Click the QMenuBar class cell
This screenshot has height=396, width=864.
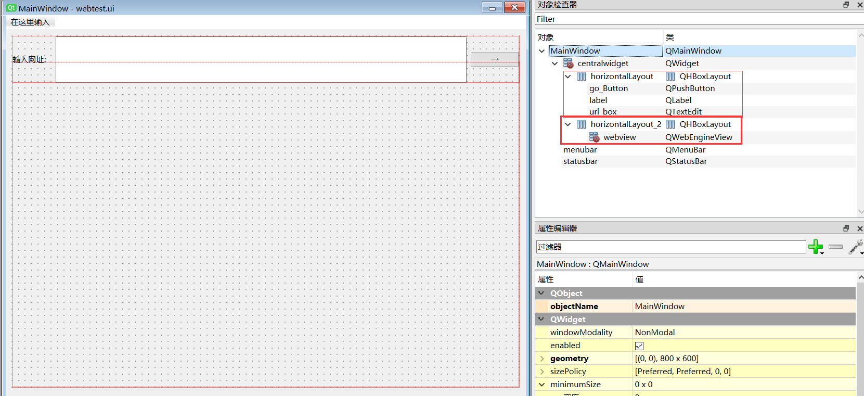(x=686, y=150)
